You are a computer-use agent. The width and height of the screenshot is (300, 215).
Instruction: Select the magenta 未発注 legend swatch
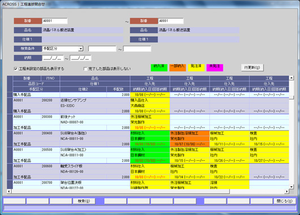click(x=215, y=68)
